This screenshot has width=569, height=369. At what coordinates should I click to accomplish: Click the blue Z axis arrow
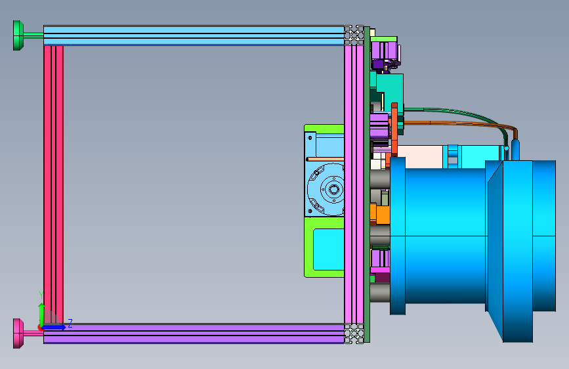(x=54, y=327)
